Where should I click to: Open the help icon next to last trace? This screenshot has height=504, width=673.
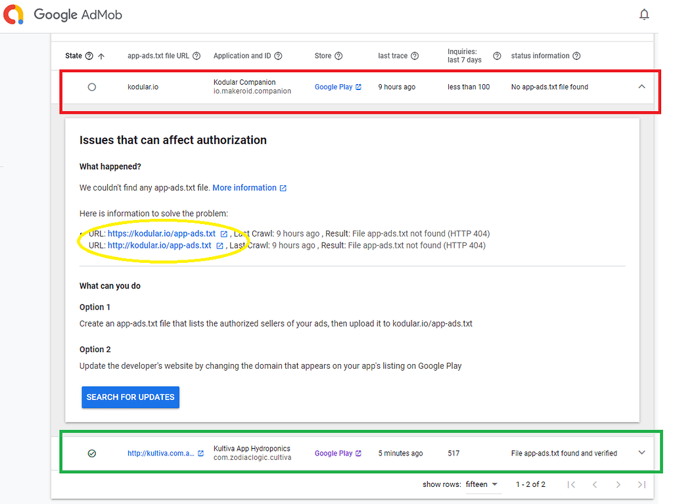point(415,56)
